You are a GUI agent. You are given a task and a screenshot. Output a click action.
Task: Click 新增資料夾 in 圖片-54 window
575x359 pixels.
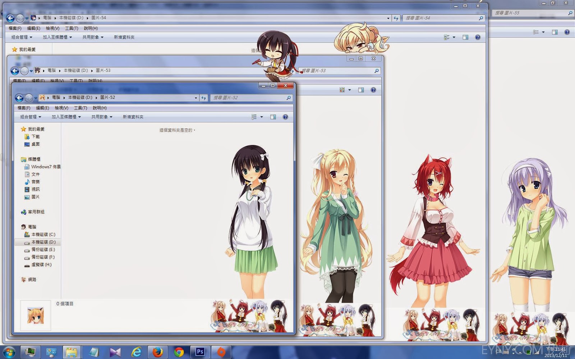(x=124, y=37)
